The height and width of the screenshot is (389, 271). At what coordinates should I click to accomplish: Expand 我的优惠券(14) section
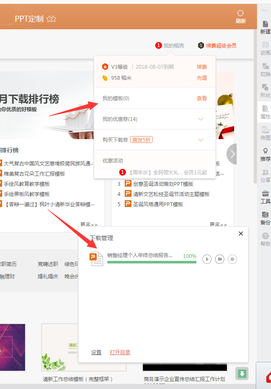201,119
